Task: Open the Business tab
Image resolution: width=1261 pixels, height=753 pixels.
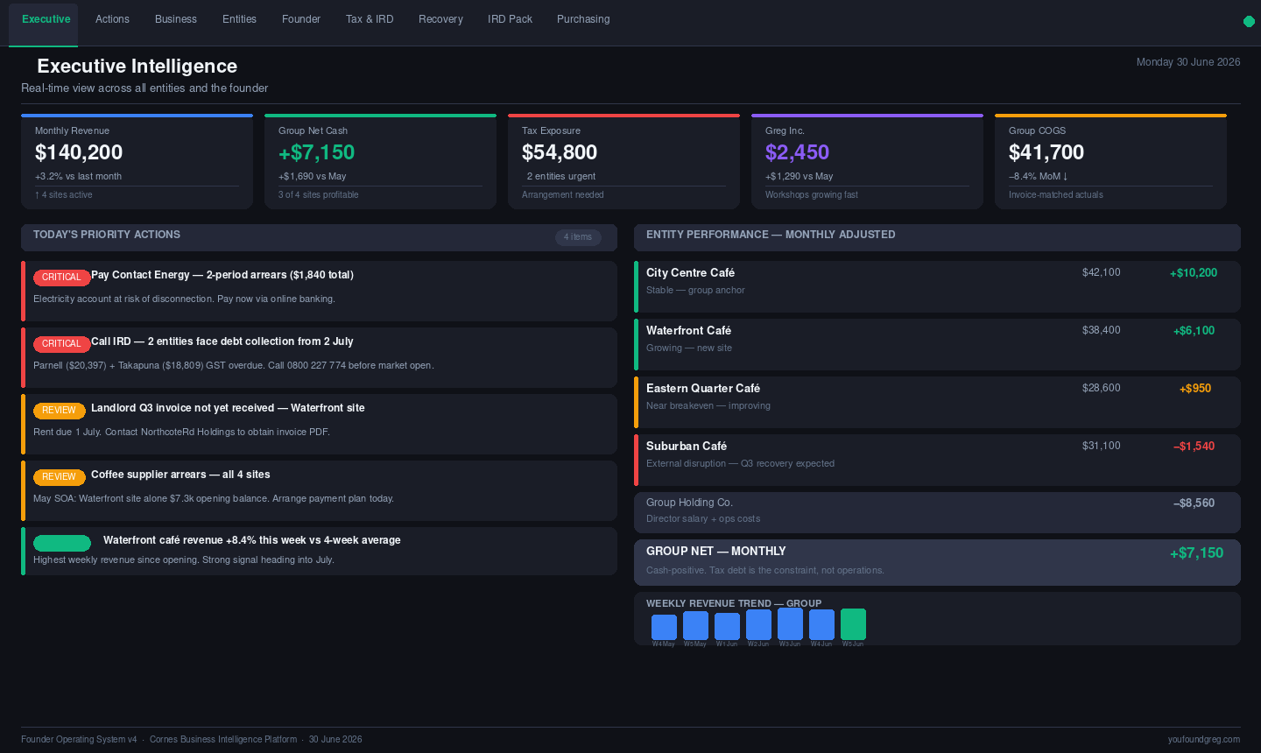Action: coord(176,19)
